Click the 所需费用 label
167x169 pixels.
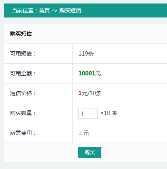tap(23, 133)
